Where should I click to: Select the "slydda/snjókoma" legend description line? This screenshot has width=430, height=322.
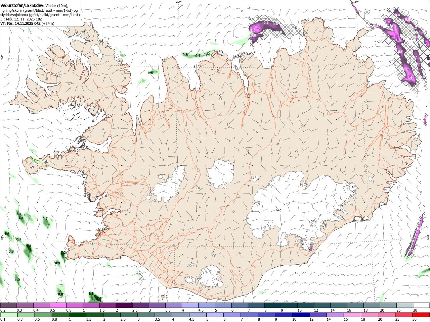tap(40, 15)
